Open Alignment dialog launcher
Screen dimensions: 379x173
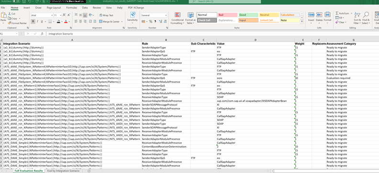[x=124, y=28]
